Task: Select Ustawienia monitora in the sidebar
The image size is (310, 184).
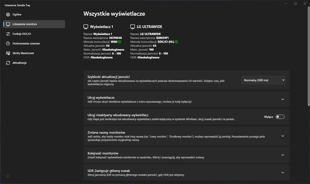Action: click(x=34, y=24)
